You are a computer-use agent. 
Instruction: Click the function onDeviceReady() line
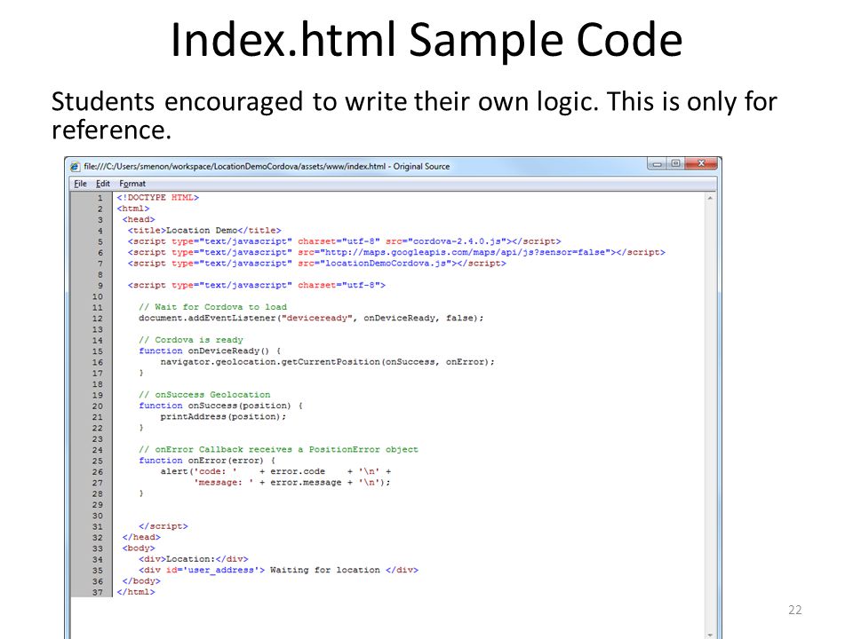210,351
